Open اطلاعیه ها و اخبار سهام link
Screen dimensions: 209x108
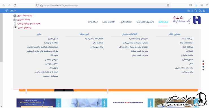pyautogui.click(x=94, y=39)
